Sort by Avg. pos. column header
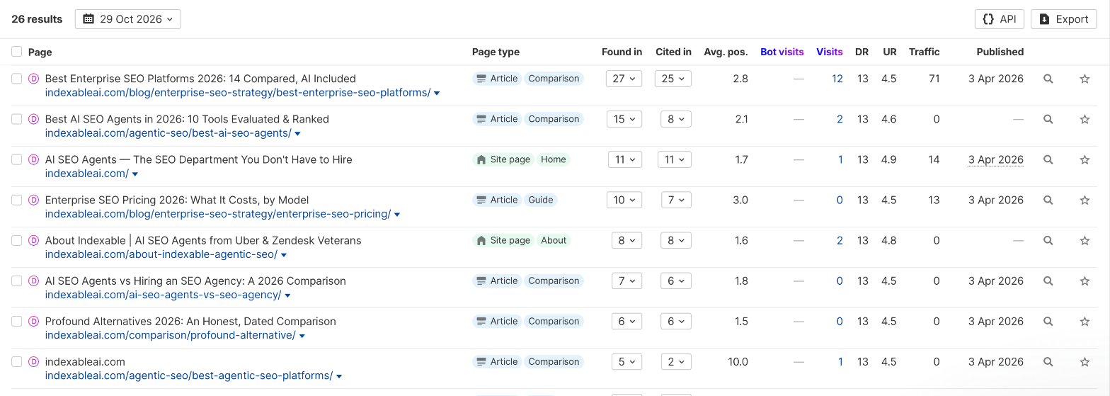The image size is (1110, 396). 726,52
